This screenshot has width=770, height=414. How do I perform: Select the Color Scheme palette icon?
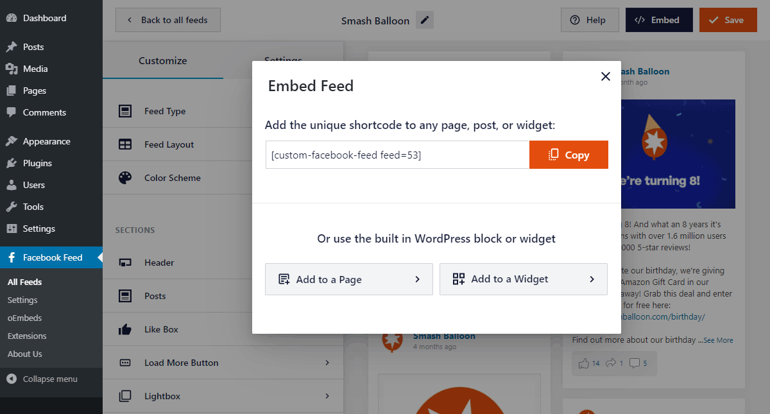125,178
